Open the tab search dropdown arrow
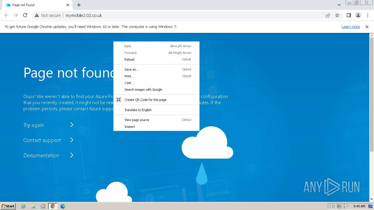 coord(339,5)
